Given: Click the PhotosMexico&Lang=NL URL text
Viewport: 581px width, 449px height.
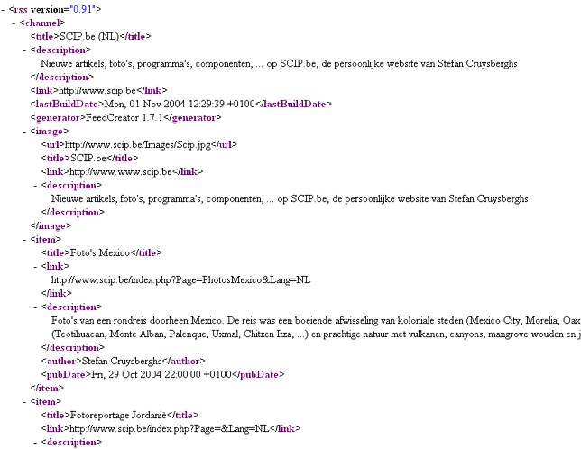Looking at the screenshot, I should pos(180,280).
